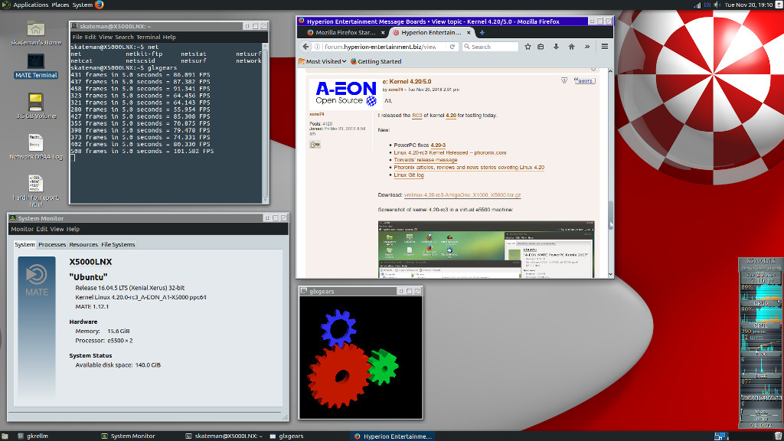The width and height of the screenshot is (784, 441).
Task: Click the Firefox back arrow button
Action: tap(305, 47)
